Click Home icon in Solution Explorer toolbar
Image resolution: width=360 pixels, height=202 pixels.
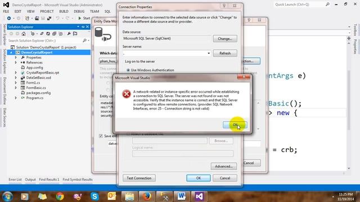(x=24, y=34)
